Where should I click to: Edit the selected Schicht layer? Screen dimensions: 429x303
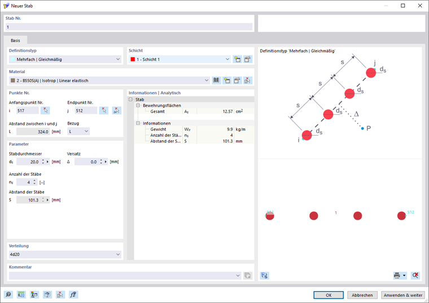tap(248, 59)
